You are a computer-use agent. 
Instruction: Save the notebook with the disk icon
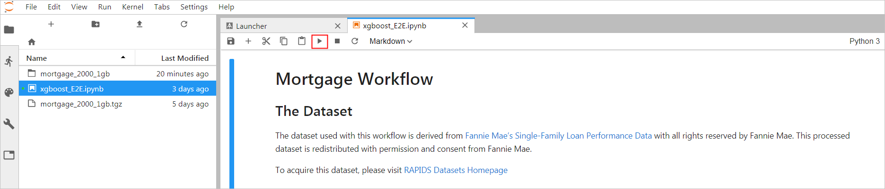pos(231,41)
